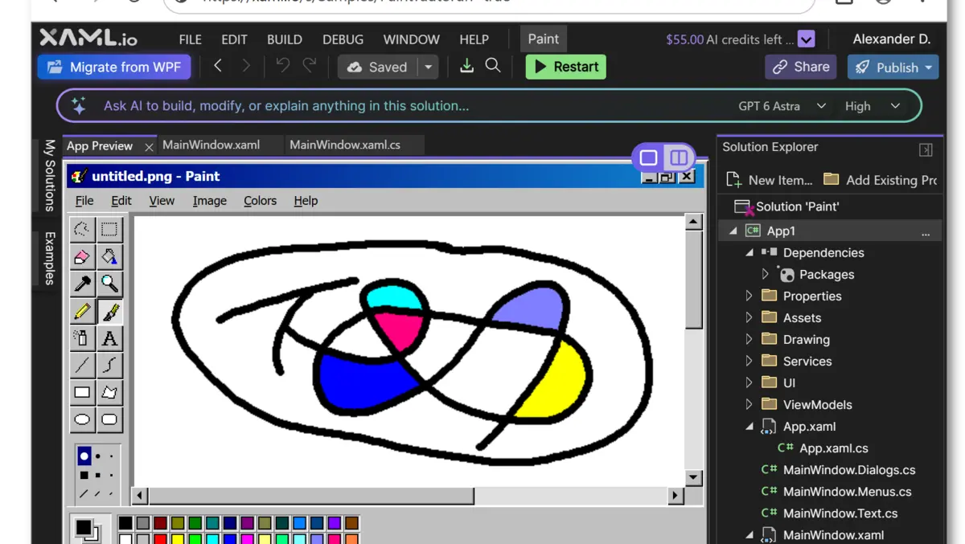Click Migrate from WPF button
The height and width of the screenshot is (544, 965).
(114, 67)
